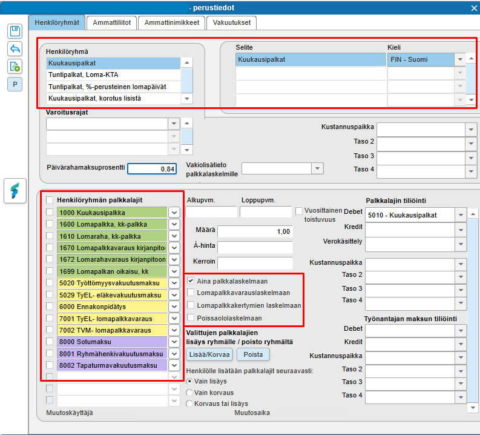This screenshot has height=435, width=480.
Task: Click Henkilöryhmä list scroll-down arrow
Action: (187, 99)
